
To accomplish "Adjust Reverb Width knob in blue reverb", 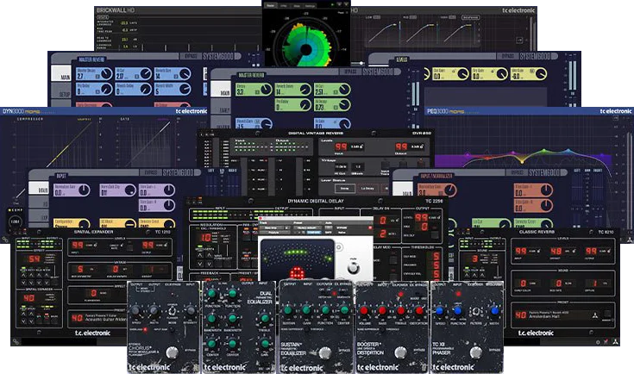I will coord(185,90).
